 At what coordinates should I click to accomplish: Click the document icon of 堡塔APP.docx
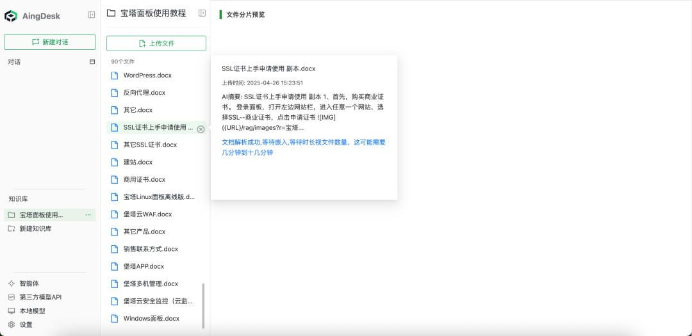tap(115, 266)
